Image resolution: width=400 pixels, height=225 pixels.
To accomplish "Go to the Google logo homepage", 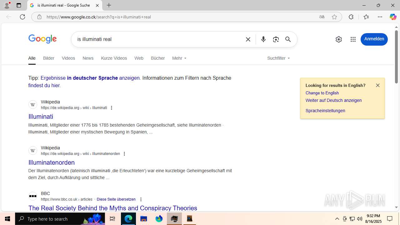I will pyautogui.click(x=42, y=39).
